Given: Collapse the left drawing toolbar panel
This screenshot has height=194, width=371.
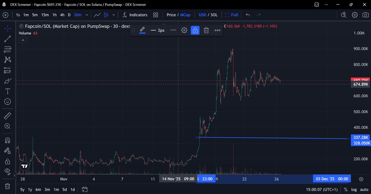Looking at the screenshot, I should click(x=15, y=176).
